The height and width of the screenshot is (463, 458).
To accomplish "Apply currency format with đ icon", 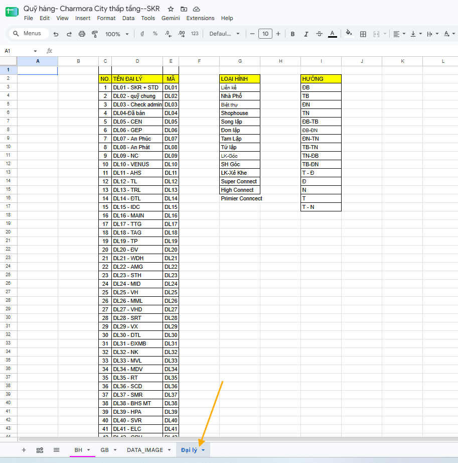I will click(142, 34).
